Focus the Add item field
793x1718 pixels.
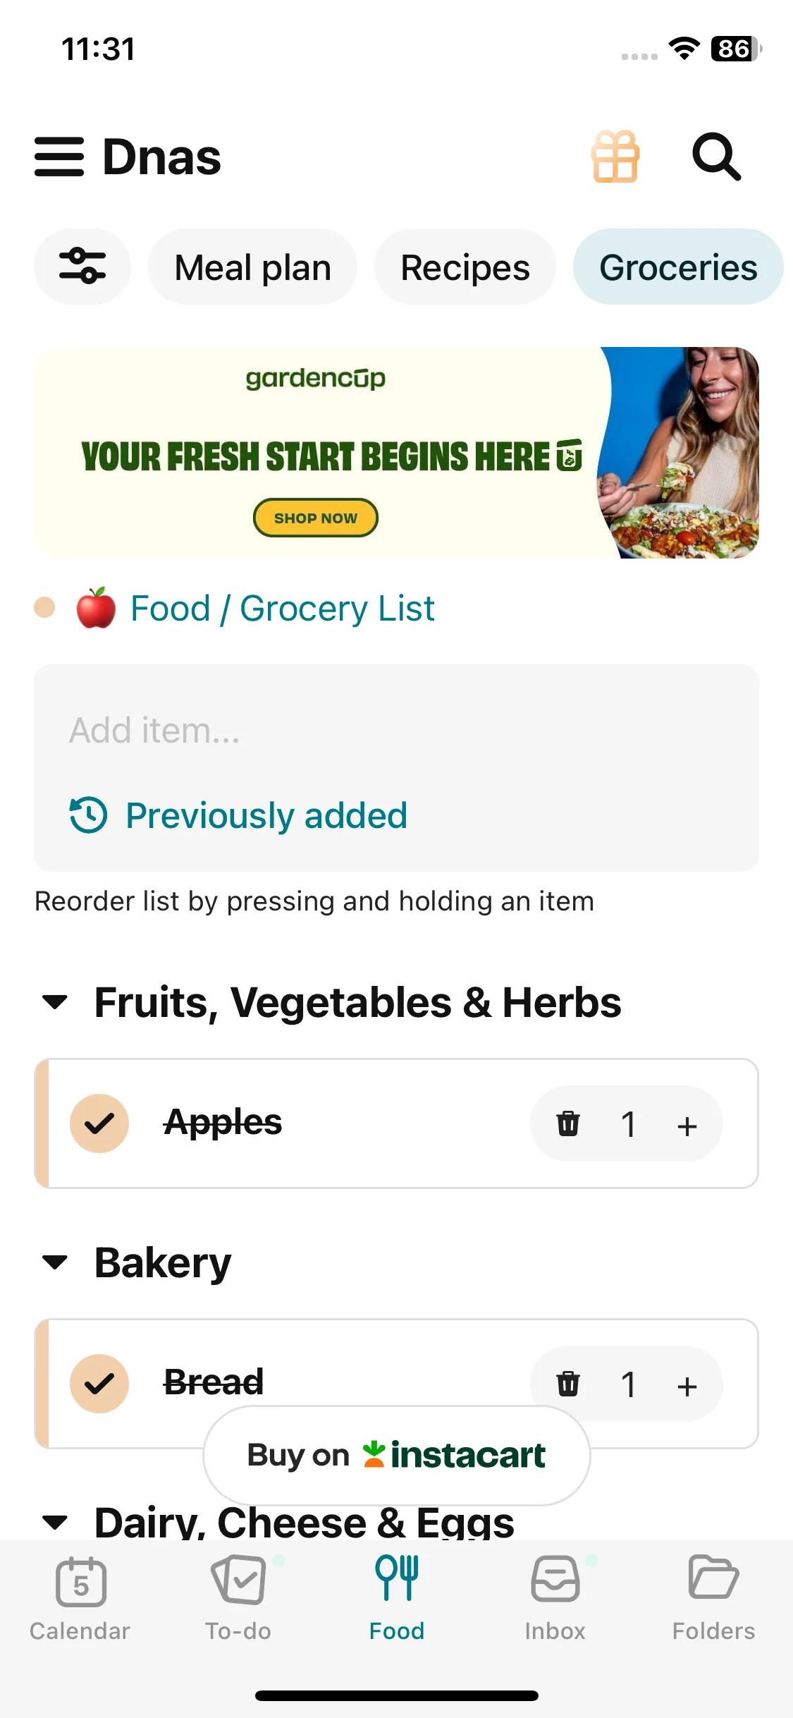tap(395, 731)
